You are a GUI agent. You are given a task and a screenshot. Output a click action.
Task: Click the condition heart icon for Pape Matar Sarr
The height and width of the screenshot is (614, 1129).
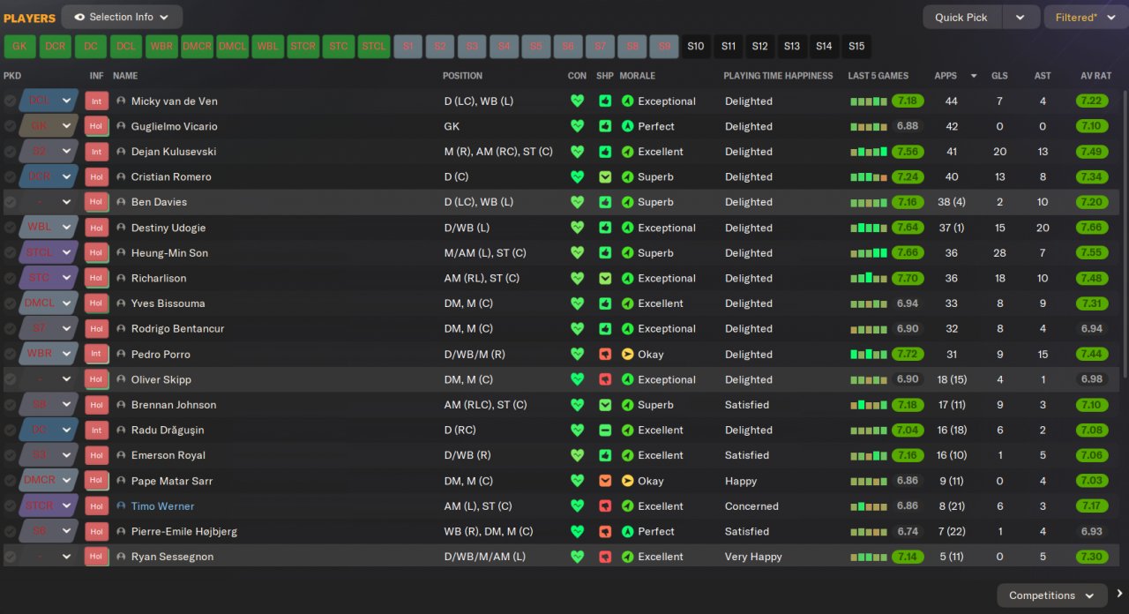(x=578, y=481)
